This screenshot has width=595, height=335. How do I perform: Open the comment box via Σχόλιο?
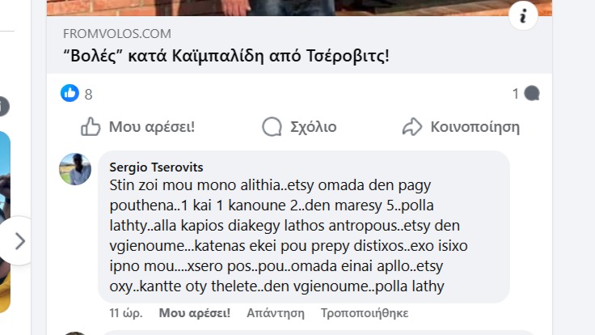(299, 127)
